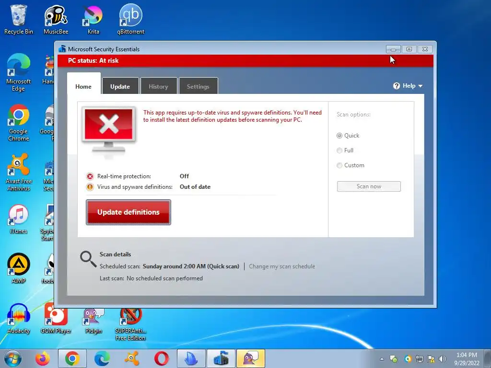
Task: Click the 'Out of date' definitions status
Action: tap(195, 187)
